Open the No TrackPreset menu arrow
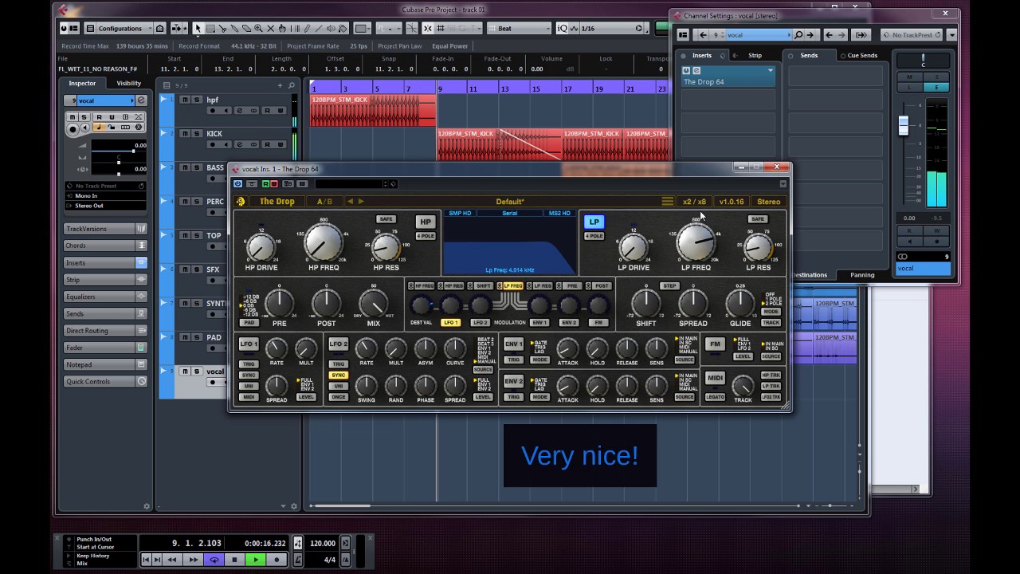This screenshot has width=1020, height=574. pos(951,35)
